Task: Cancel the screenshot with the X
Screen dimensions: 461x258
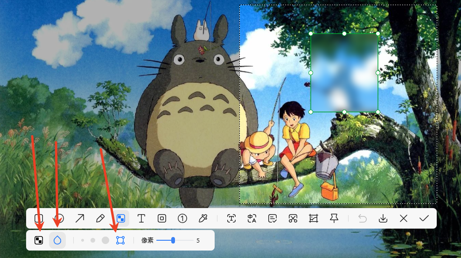Action: [x=404, y=218]
